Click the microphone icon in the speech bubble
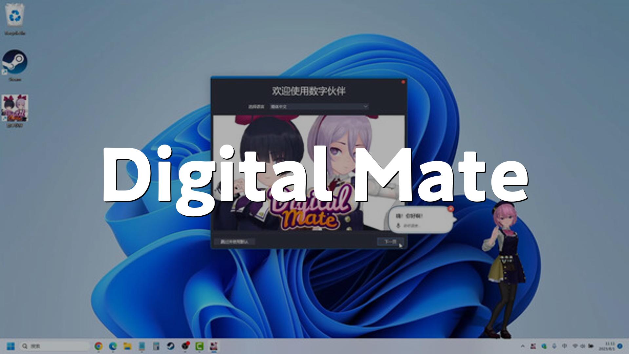Screen dimensions: 629x354 click(398, 226)
